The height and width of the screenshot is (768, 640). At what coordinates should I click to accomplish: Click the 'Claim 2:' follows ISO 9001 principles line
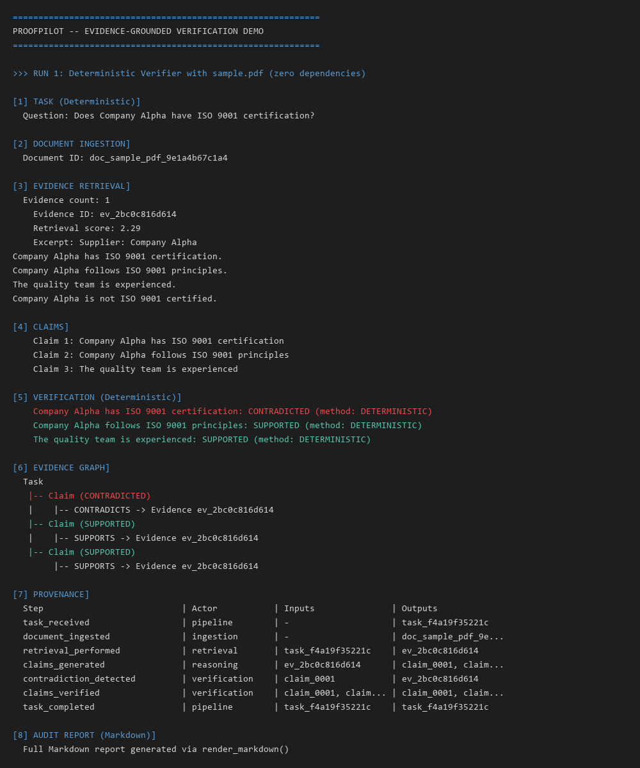point(161,355)
